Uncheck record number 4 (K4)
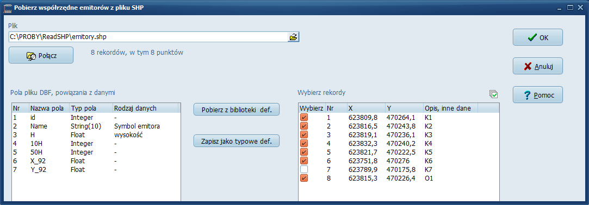589x205 pixels. coord(304,144)
